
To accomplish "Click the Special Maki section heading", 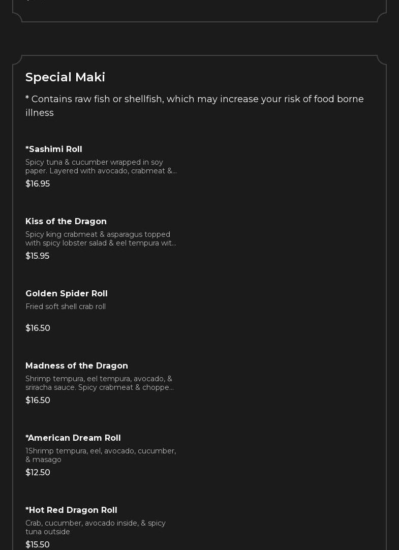I will point(65,77).
